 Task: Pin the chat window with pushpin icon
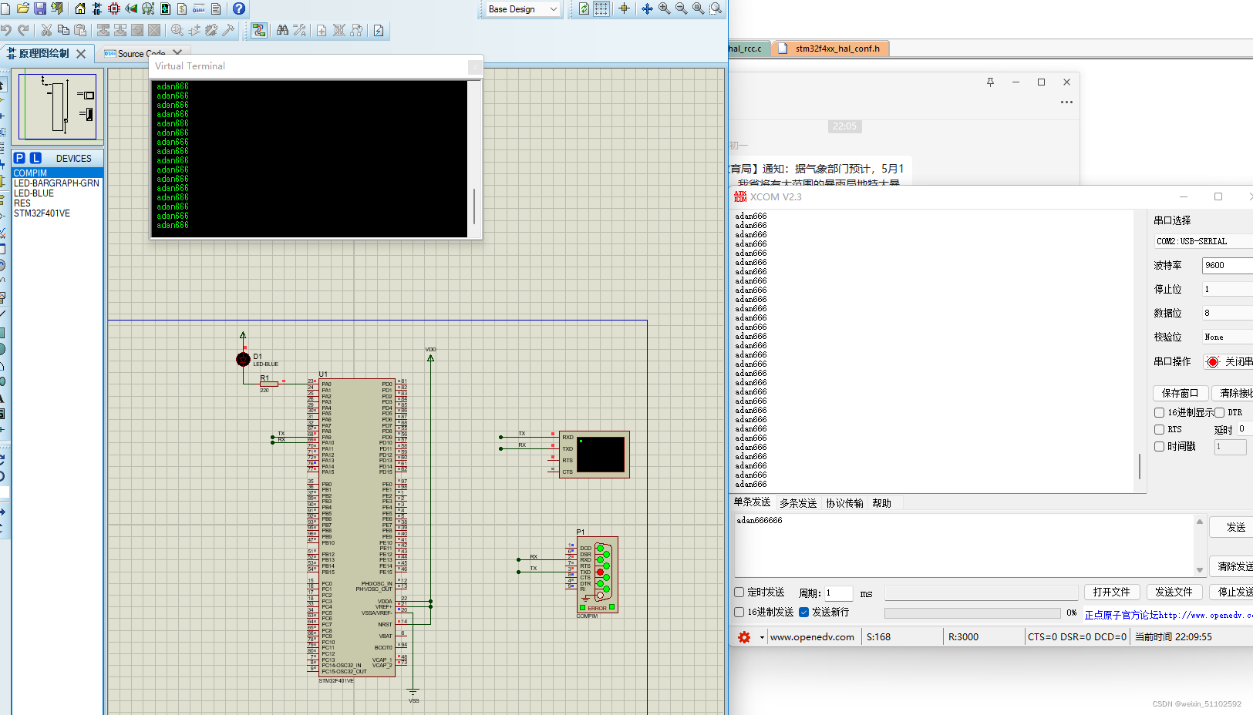990,82
